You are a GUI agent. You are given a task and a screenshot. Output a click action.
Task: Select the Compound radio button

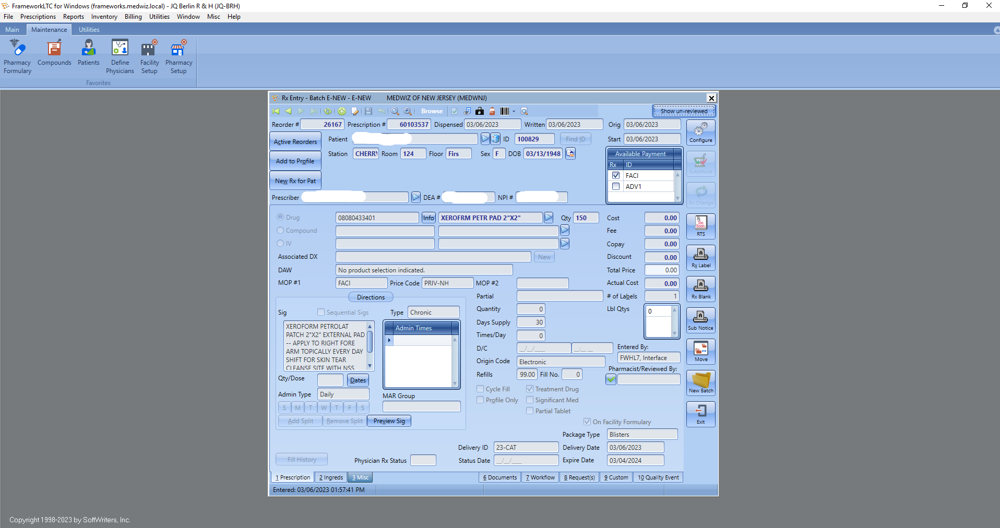280,230
